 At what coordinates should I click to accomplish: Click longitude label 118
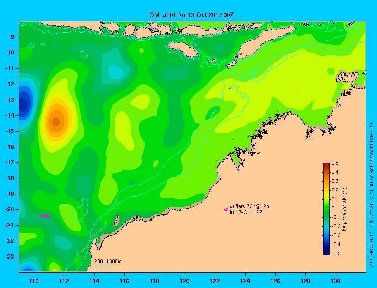155,281
